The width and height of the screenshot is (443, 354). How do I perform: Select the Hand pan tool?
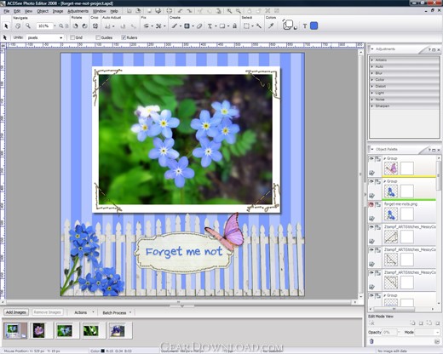(18, 26)
